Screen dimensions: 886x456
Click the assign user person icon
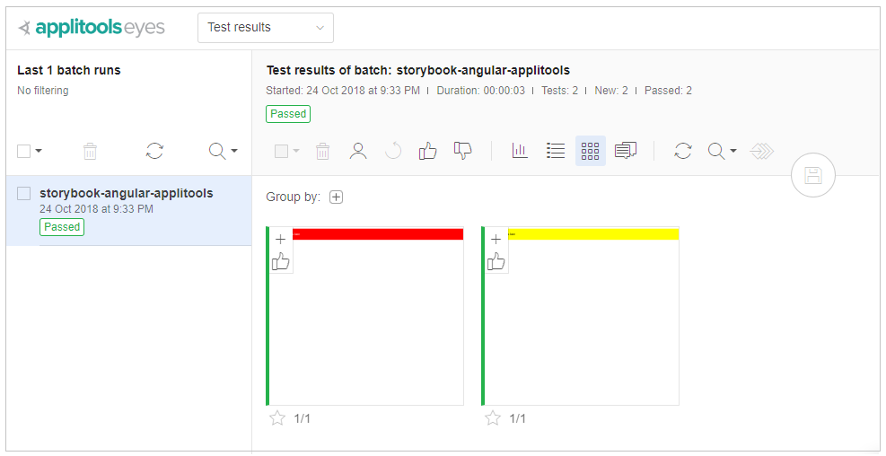coord(358,151)
